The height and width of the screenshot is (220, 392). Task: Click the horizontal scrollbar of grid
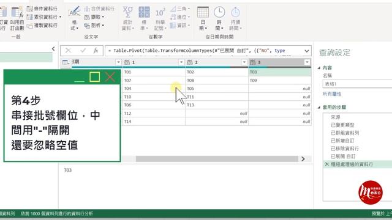217,159
